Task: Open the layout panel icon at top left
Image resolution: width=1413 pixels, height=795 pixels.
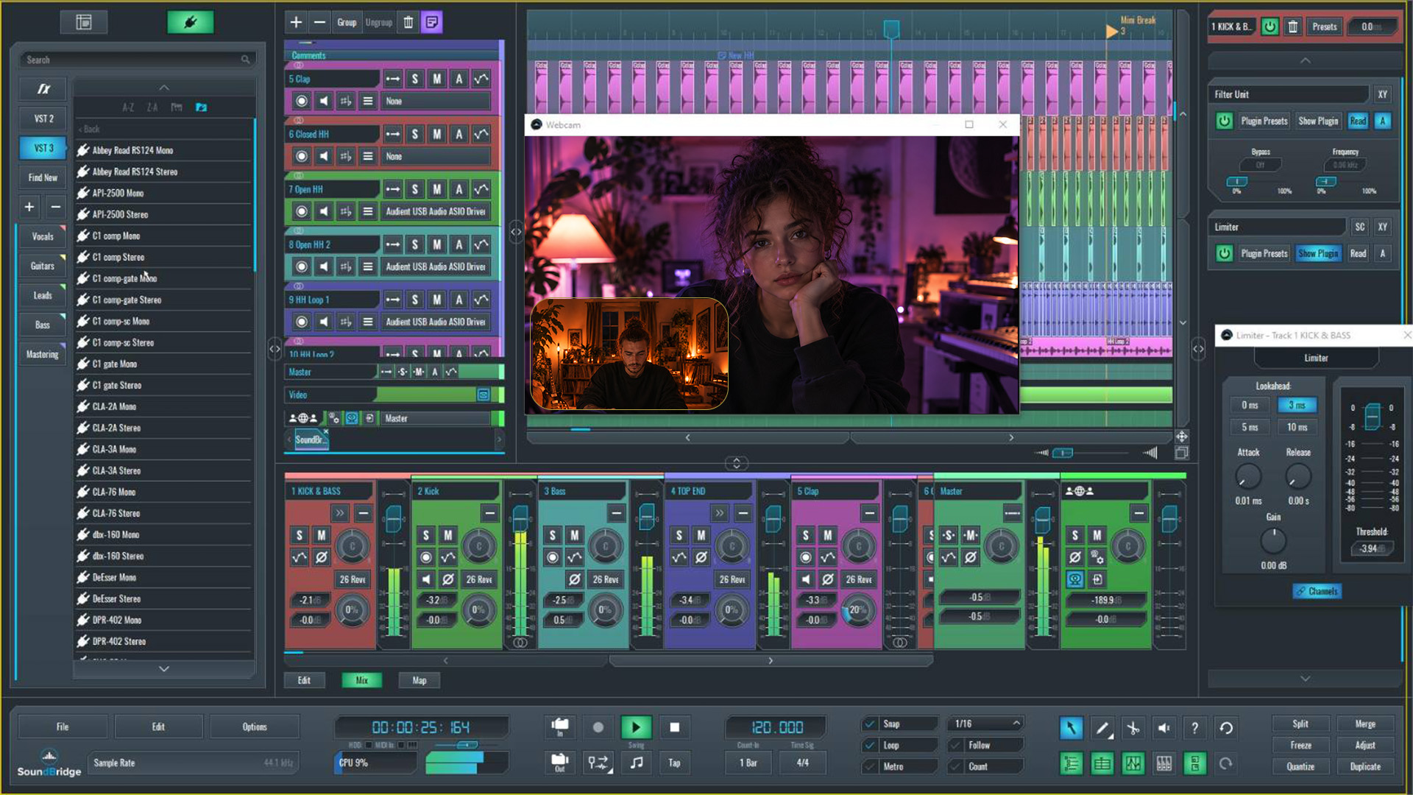Action: coord(84,22)
